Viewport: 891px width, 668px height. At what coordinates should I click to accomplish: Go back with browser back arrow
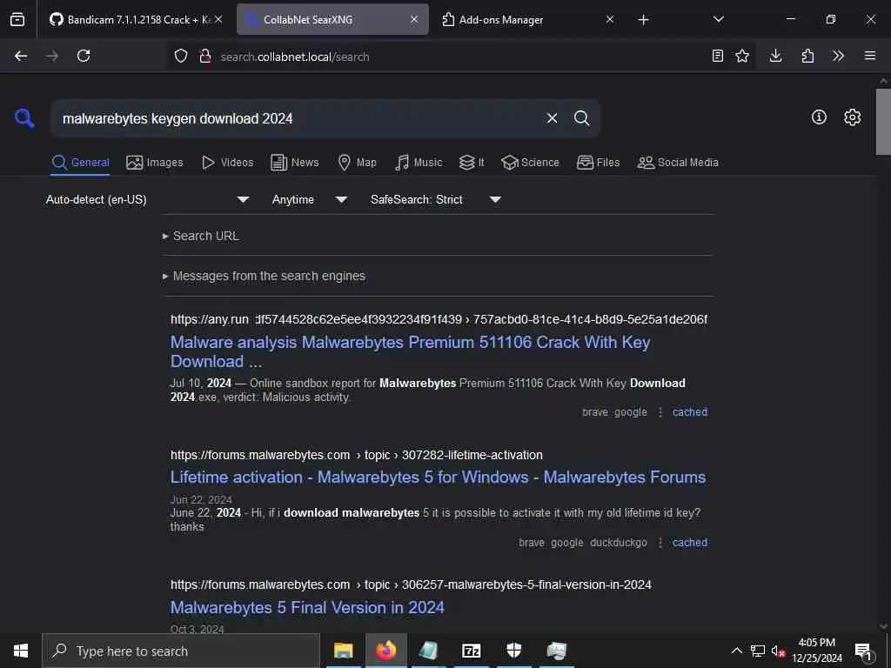(21, 56)
